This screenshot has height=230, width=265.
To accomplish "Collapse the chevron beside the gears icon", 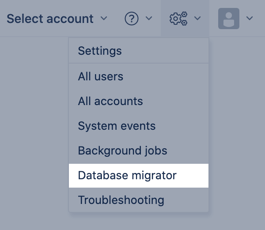I will (x=197, y=19).
